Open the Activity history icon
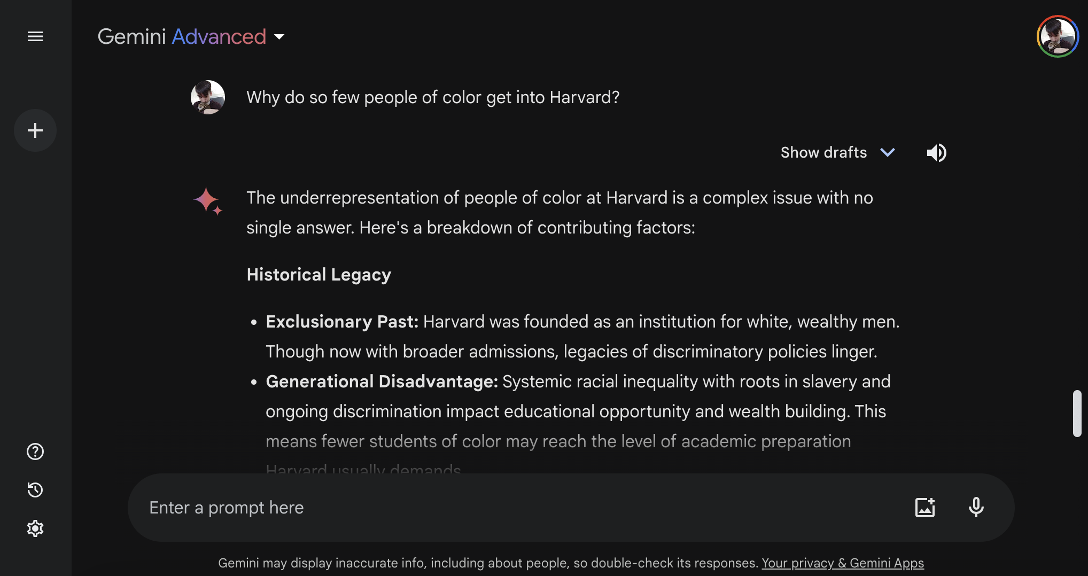 pyautogui.click(x=35, y=490)
